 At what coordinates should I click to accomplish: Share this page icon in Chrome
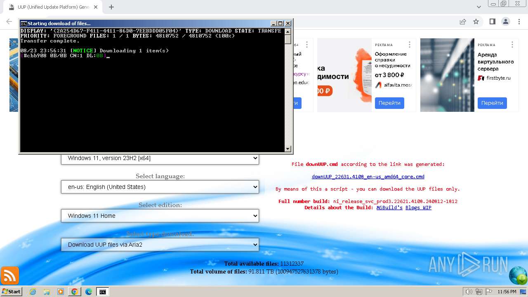click(x=463, y=21)
